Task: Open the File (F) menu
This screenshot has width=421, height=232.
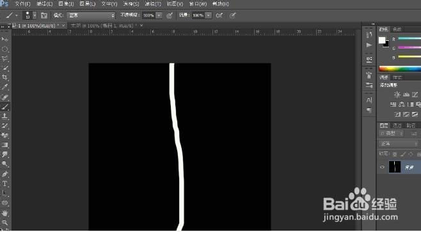Action: 23,4
